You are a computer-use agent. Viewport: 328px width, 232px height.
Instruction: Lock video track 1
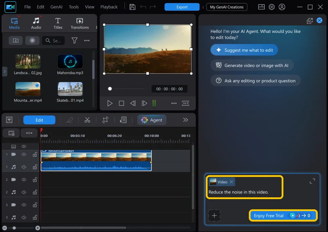tap(35, 154)
